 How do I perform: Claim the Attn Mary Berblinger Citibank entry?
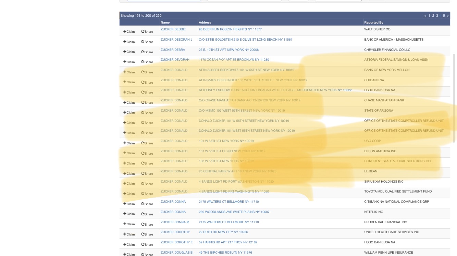click(129, 82)
